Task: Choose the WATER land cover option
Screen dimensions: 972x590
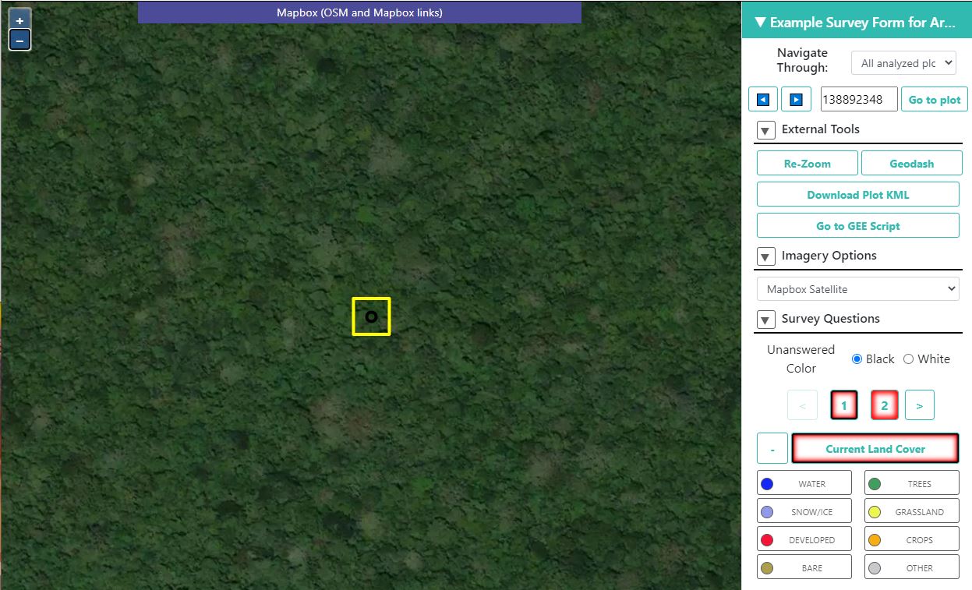Action: [804, 484]
